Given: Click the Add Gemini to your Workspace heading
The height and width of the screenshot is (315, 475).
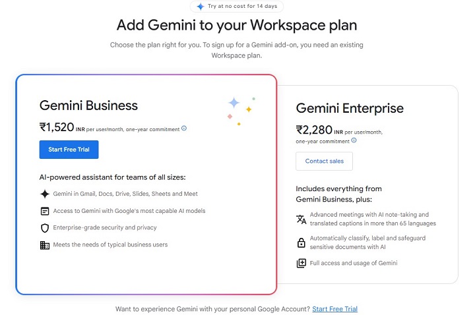Looking at the screenshot, I should pos(237,26).
